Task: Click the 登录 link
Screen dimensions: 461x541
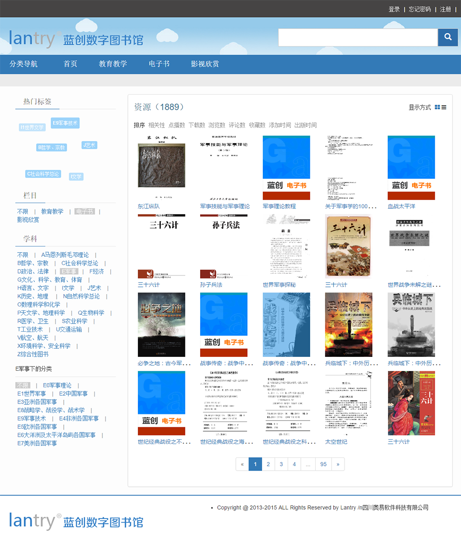Action: point(394,9)
